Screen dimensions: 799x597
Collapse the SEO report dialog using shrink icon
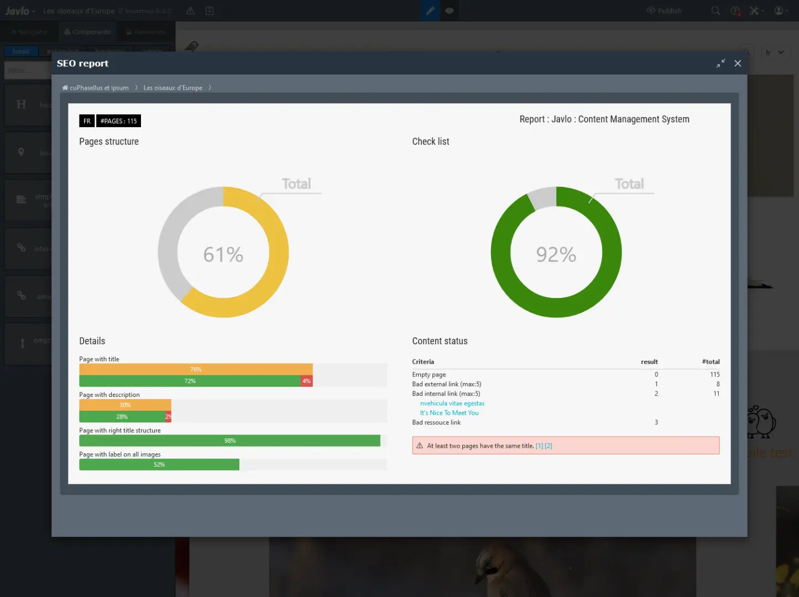720,64
